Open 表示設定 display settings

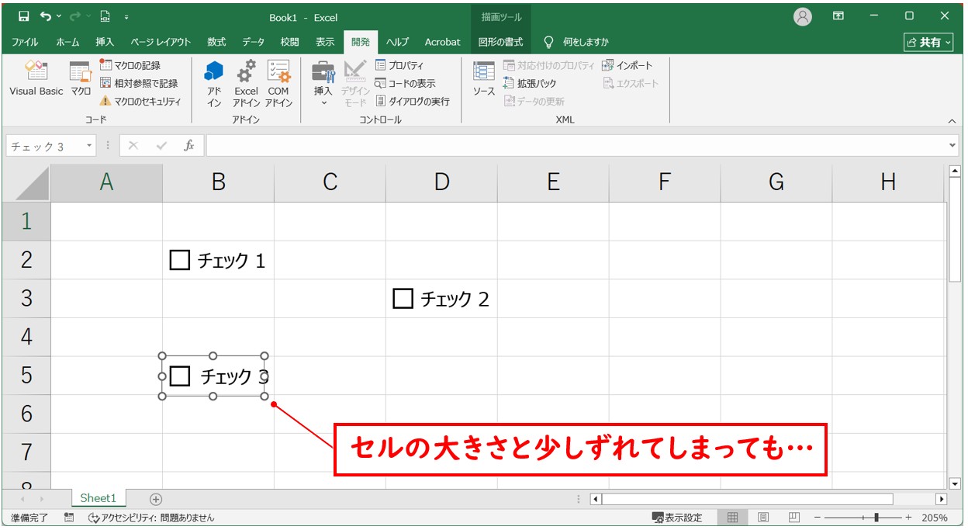point(677,518)
